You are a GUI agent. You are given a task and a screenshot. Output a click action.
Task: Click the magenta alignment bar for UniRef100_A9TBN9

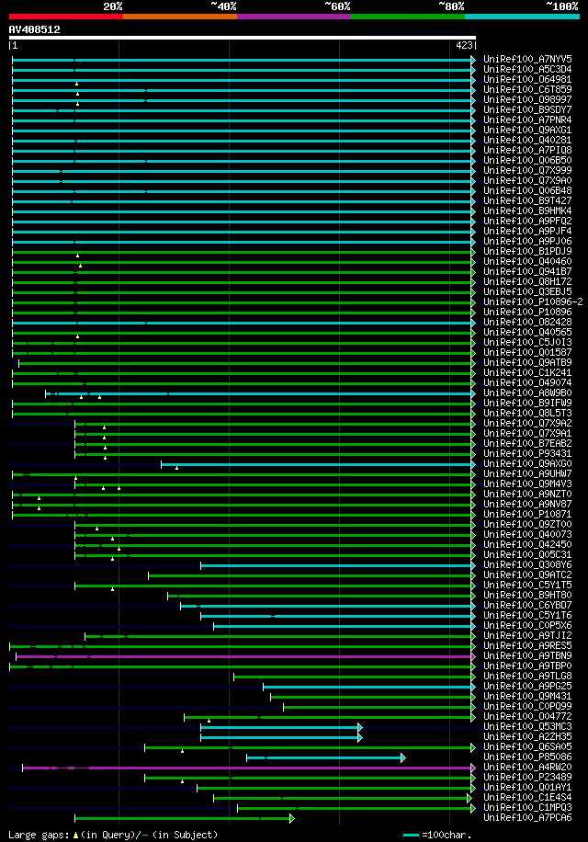coord(244,656)
